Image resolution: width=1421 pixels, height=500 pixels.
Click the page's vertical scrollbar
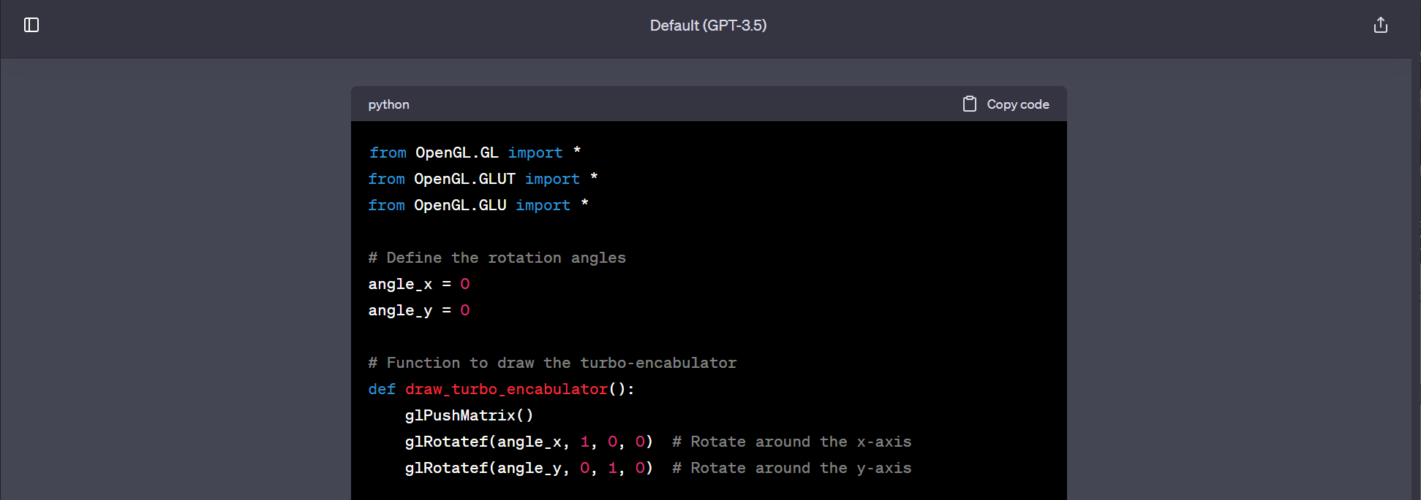(x=1415, y=279)
